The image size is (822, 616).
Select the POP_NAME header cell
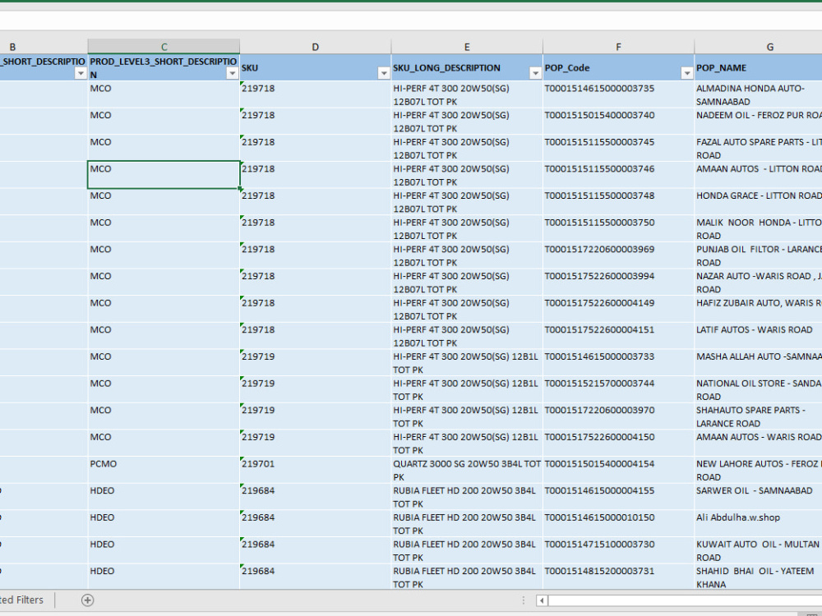tap(759, 67)
